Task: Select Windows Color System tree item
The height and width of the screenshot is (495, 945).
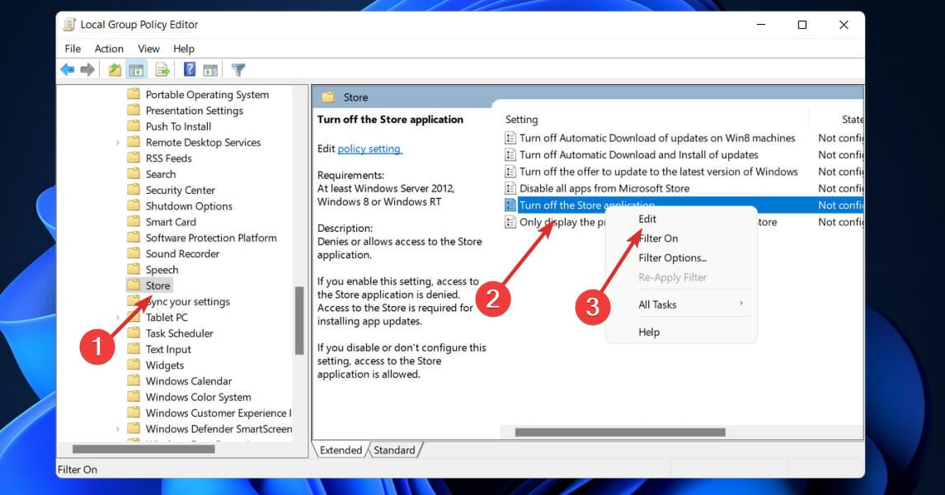Action: 198,397
